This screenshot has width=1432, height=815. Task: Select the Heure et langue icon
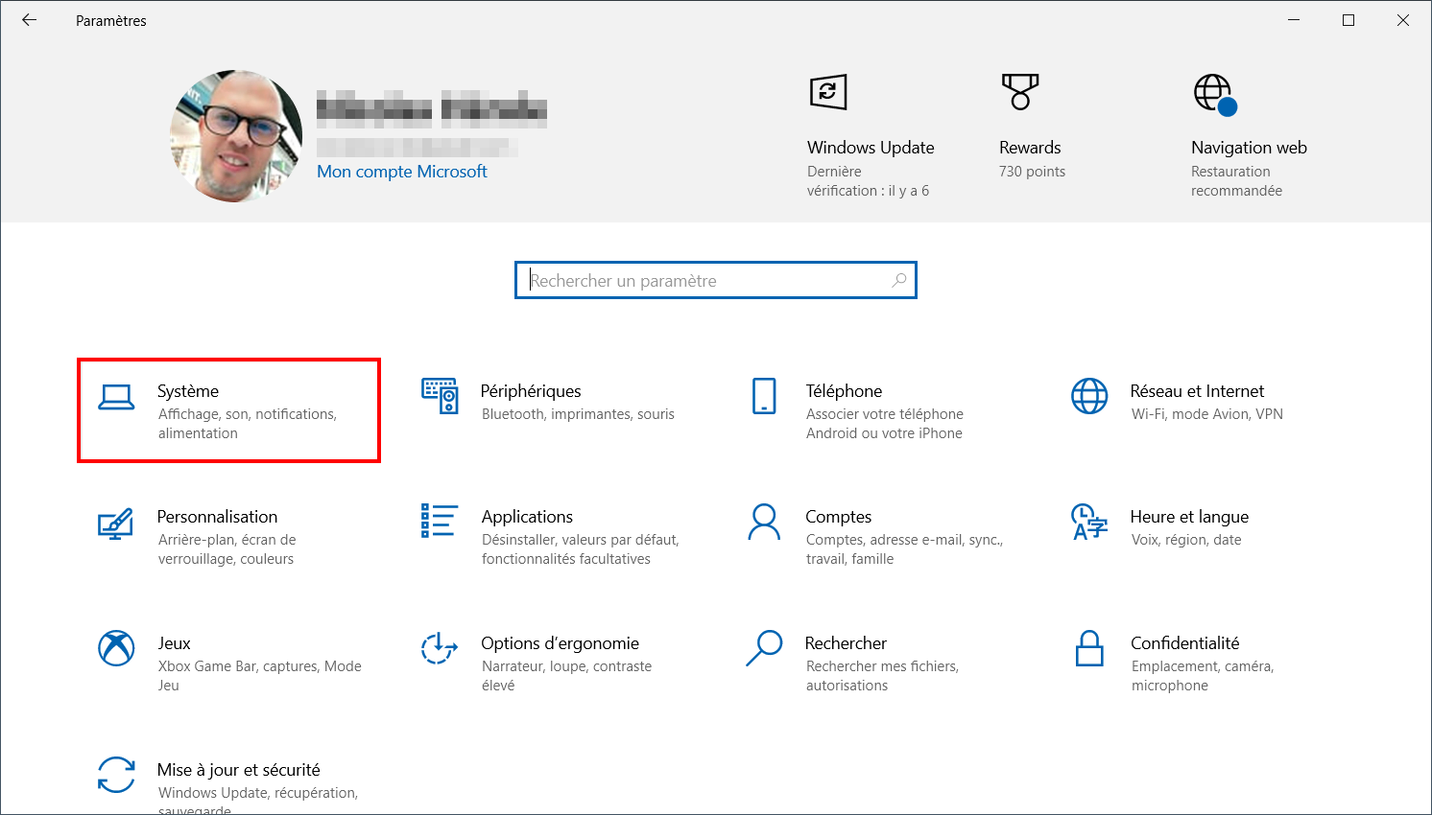[1088, 523]
